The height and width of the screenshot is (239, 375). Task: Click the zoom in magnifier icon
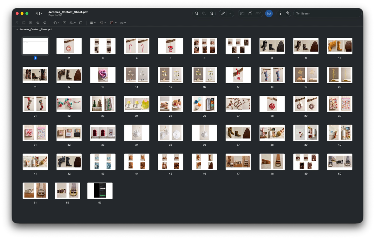(x=212, y=13)
